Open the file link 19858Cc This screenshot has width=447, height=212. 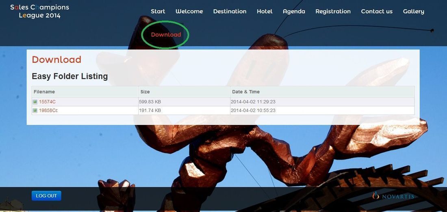48,110
